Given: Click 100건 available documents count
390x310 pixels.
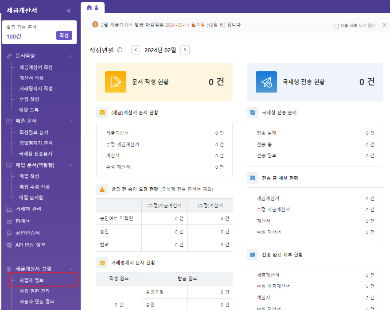Looking at the screenshot, I should pyautogui.click(x=14, y=37).
